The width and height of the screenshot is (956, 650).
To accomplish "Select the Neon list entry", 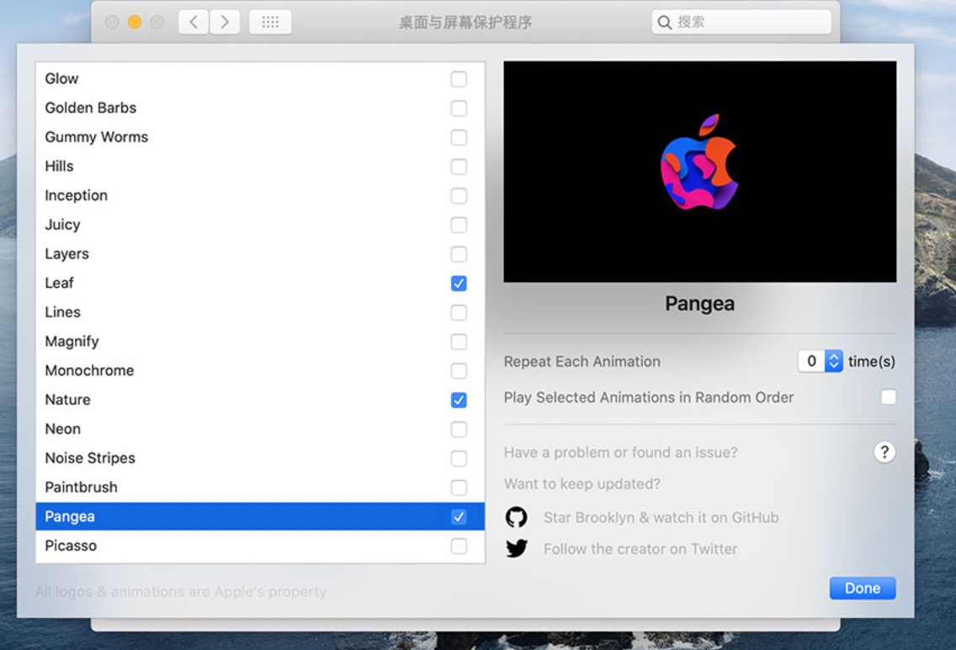I will (x=260, y=429).
